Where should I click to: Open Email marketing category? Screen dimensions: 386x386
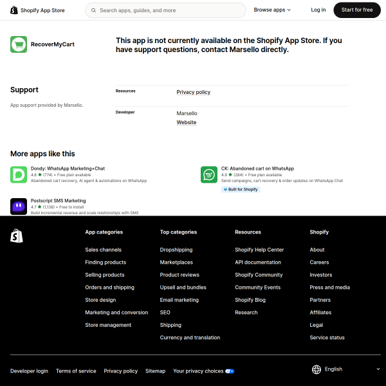(x=179, y=300)
